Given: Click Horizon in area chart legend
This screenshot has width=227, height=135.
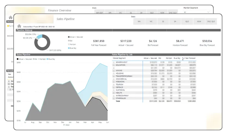Looking at the screenshot, I should pyautogui.click(x=42, y=59).
